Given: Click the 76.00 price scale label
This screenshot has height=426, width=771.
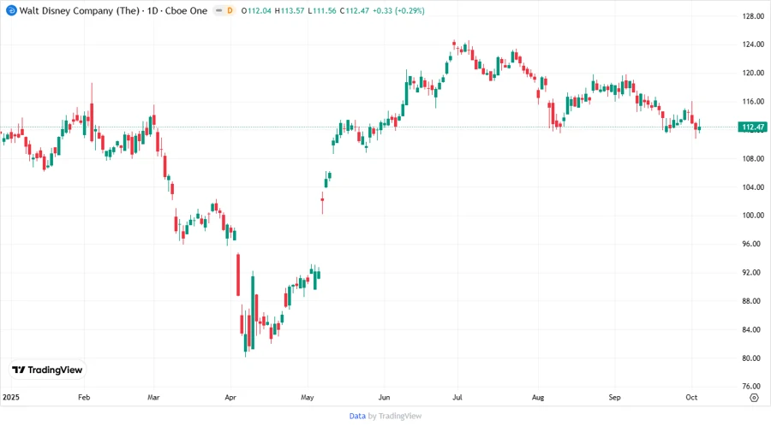Looking at the screenshot, I should [x=753, y=387].
